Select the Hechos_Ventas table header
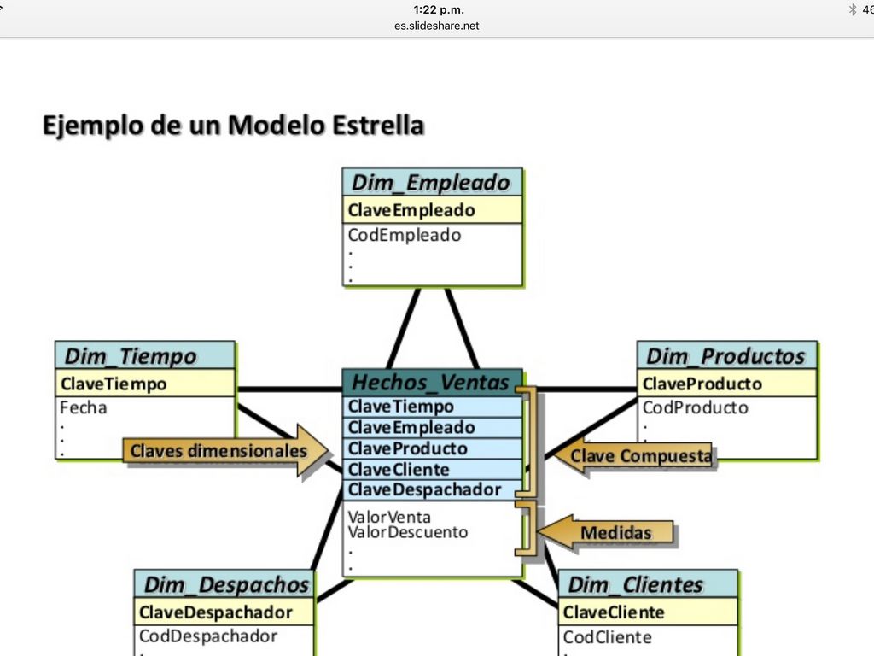Image resolution: width=874 pixels, height=656 pixels. (431, 382)
